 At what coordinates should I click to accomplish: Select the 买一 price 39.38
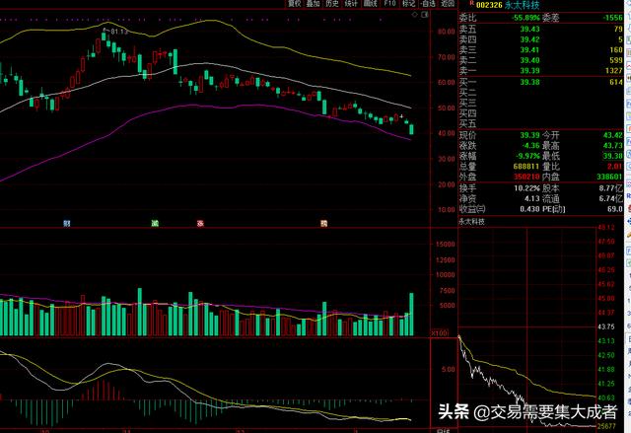pyautogui.click(x=529, y=82)
